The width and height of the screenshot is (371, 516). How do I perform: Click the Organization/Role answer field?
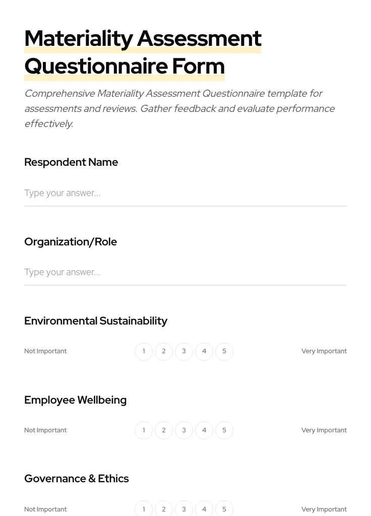click(185, 272)
